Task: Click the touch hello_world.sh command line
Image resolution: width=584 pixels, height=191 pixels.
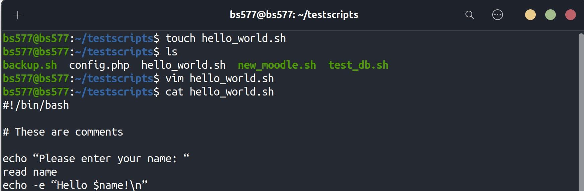Action: [x=226, y=38]
